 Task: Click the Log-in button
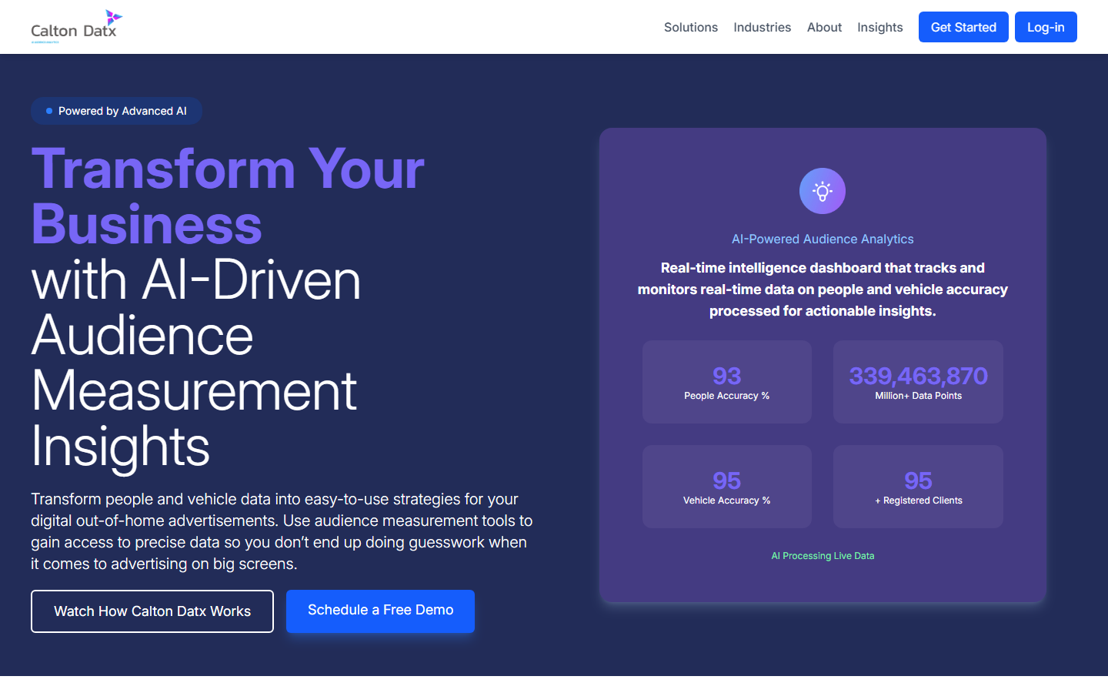click(x=1045, y=27)
